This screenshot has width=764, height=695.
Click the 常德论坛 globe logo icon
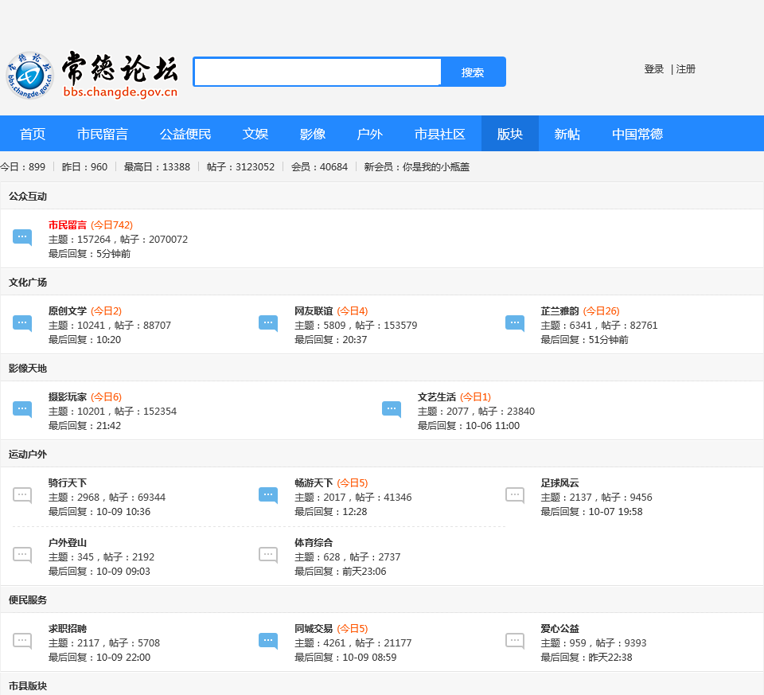pyautogui.click(x=30, y=75)
